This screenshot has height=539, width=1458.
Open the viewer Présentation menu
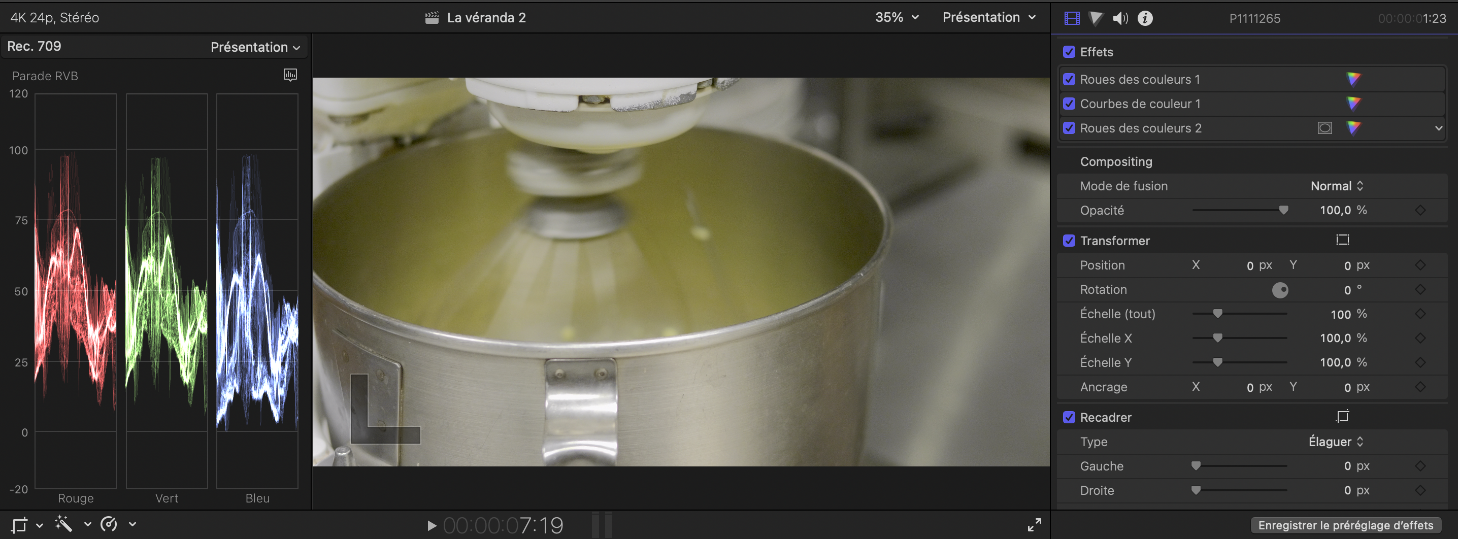(989, 18)
